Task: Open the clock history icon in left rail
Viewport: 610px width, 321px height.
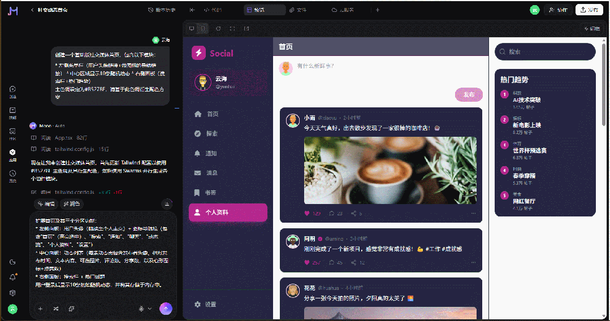Action: pyautogui.click(x=12, y=176)
